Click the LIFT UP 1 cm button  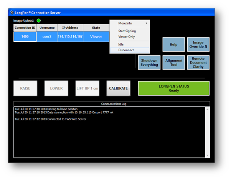point(87,88)
